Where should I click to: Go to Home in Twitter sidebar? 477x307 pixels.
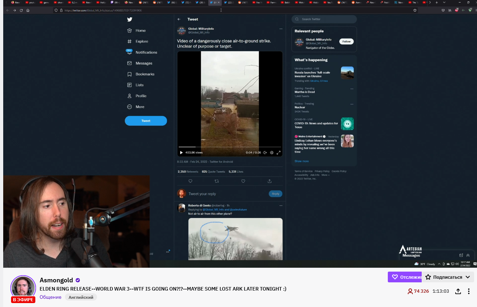[x=137, y=31]
